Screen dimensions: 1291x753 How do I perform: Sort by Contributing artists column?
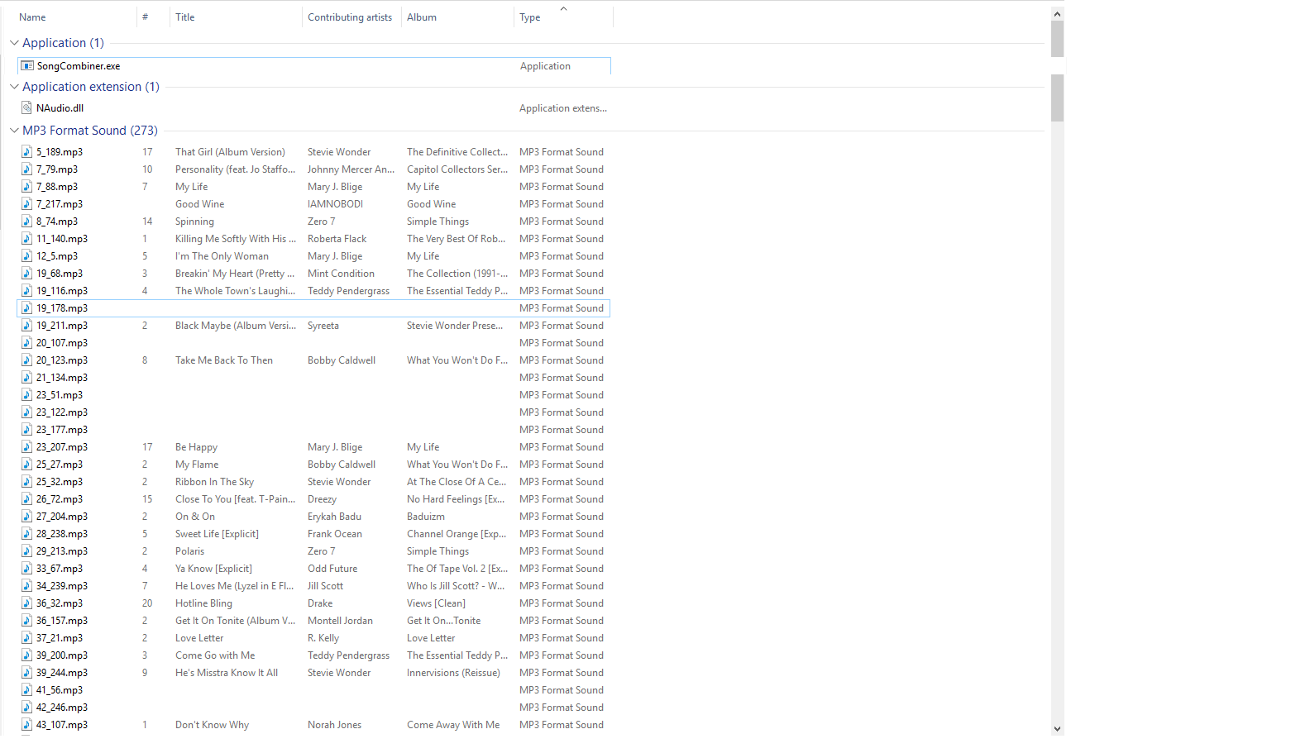click(x=351, y=17)
